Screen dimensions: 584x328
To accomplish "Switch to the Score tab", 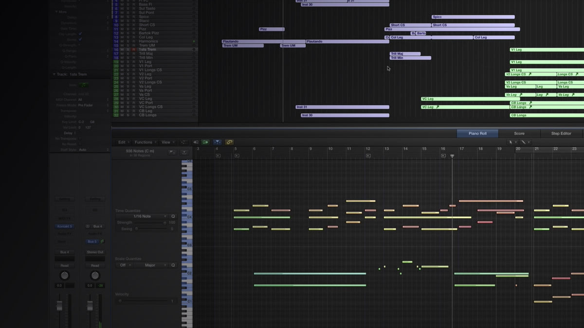I will (x=519, y=133).
